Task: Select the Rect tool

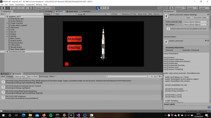Action: pos(21,8)
